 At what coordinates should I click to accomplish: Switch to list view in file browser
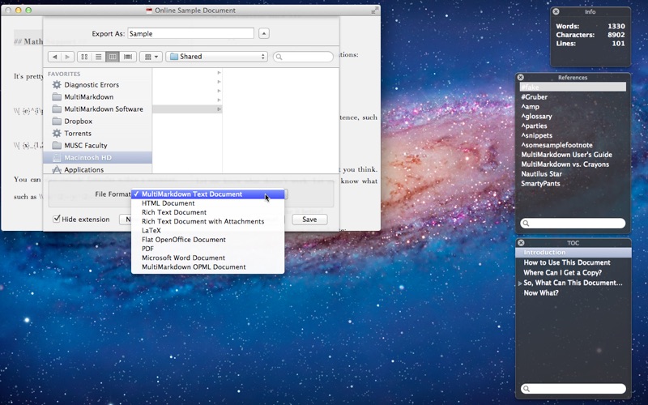pyautogui.click(x=98, y=57)
